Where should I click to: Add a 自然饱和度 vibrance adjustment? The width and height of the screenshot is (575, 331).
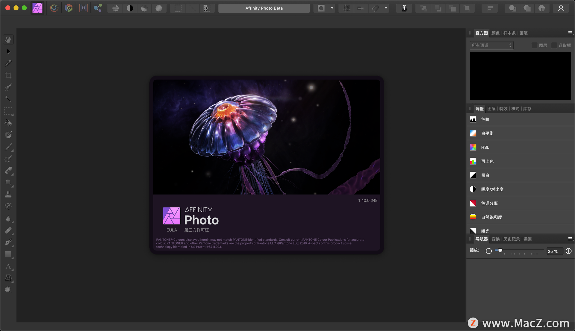520,217
